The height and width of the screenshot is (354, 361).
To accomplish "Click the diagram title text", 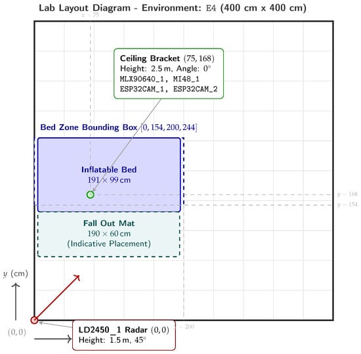I will [x=173, y=8].
